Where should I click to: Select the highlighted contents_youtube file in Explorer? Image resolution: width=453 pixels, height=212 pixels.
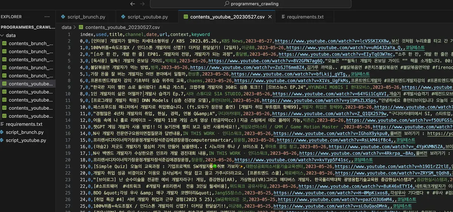click(x=28, y=84)
